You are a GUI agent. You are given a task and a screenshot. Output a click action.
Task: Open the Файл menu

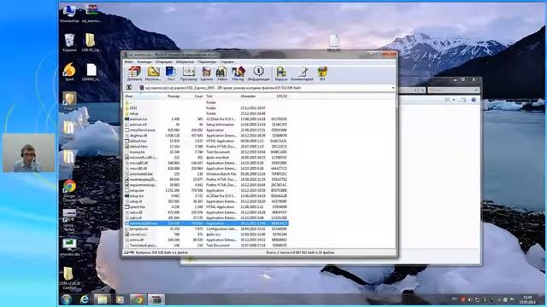[x=129, y=62]
